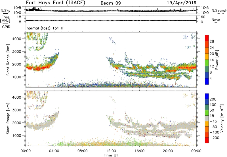Click the blue top of velocity colorbar
The width and height of the screenshot is (227, 157).
[x=207, y=96]
